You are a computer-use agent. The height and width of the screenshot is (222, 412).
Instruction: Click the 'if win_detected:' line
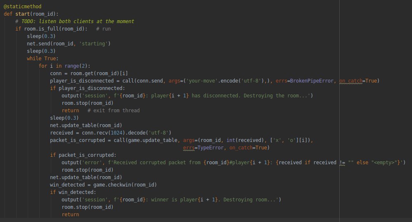click(x=73, y=192)
